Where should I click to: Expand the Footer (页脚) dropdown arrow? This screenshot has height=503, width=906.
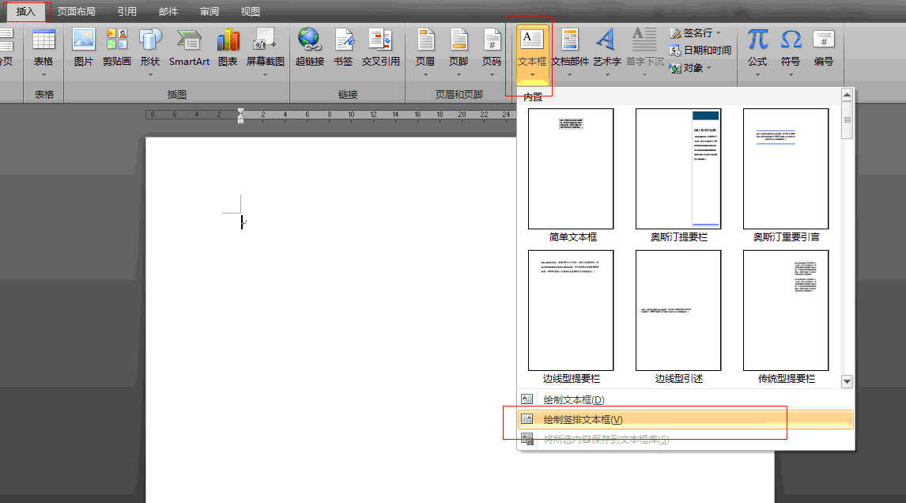point(459,74)
